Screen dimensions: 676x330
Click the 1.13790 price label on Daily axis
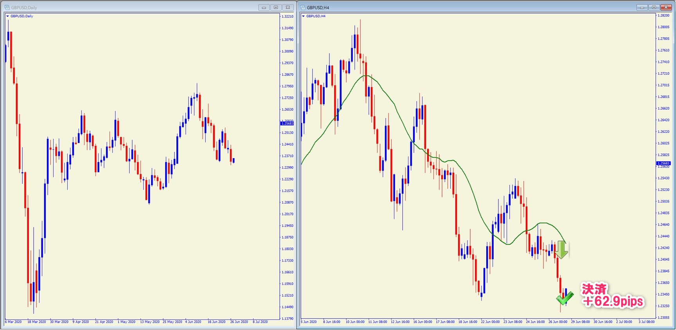tap(288, 319)
